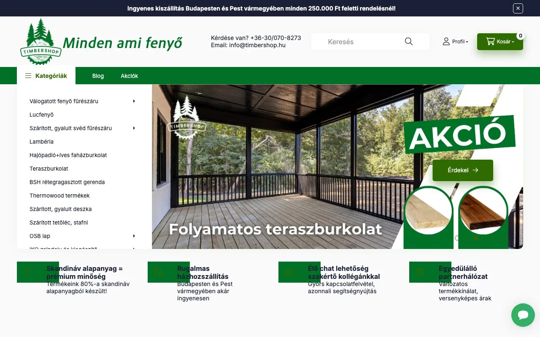Click the profile person icon
Image resolution: width=540 pixels, height=337 pixels.
pos(446,42)
